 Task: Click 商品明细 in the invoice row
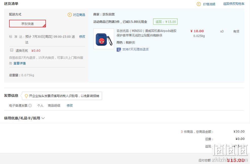pyautogui.click(x=54, y=105)
